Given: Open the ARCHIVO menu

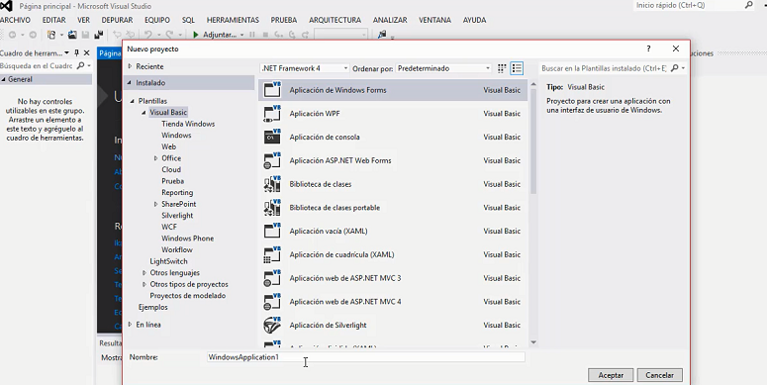Looking at the screenshot, I should coord(15,20).
